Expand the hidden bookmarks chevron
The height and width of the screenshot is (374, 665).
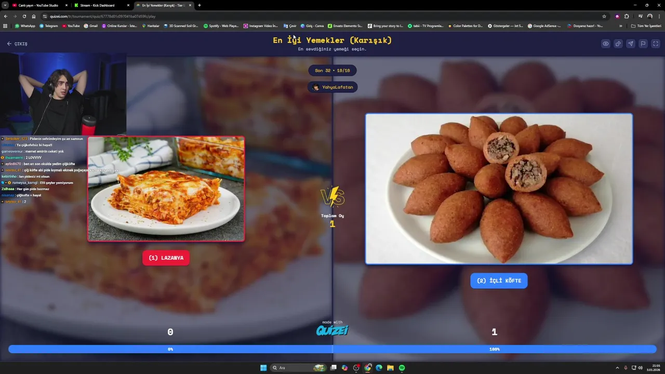620,25
